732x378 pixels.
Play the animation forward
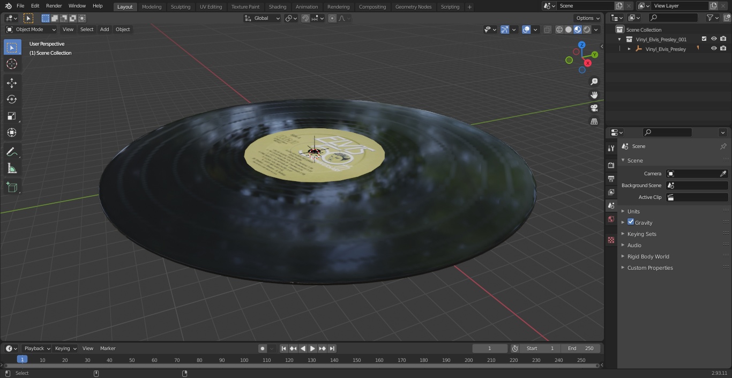312,349
